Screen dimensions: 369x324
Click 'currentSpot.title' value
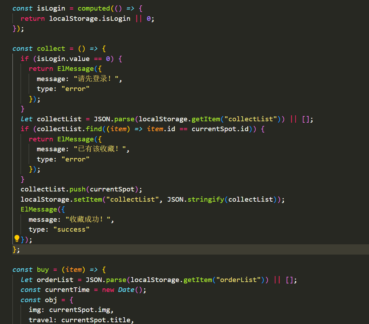click(x=96, y=320)
